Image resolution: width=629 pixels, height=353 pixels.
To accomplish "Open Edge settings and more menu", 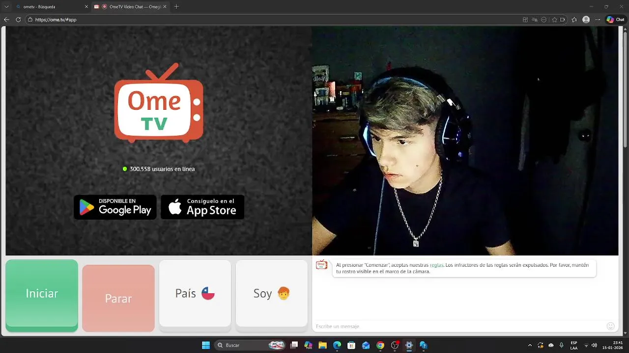I will pos(598,20).
